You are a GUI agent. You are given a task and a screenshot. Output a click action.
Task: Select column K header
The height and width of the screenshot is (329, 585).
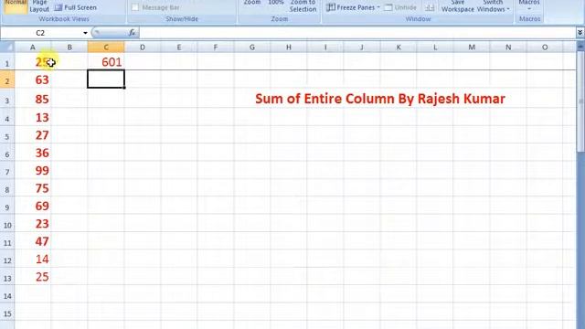click(399, 47)
